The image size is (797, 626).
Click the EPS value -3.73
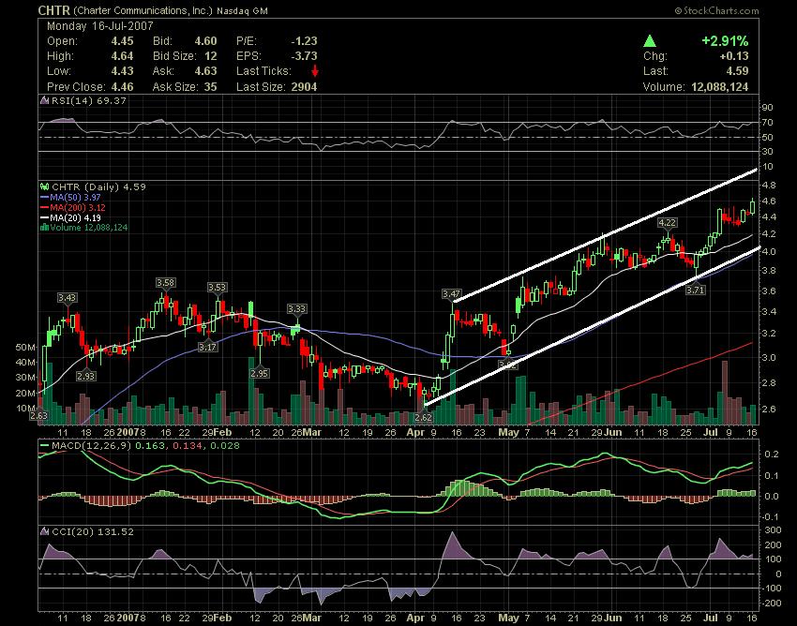click(304, 56)
